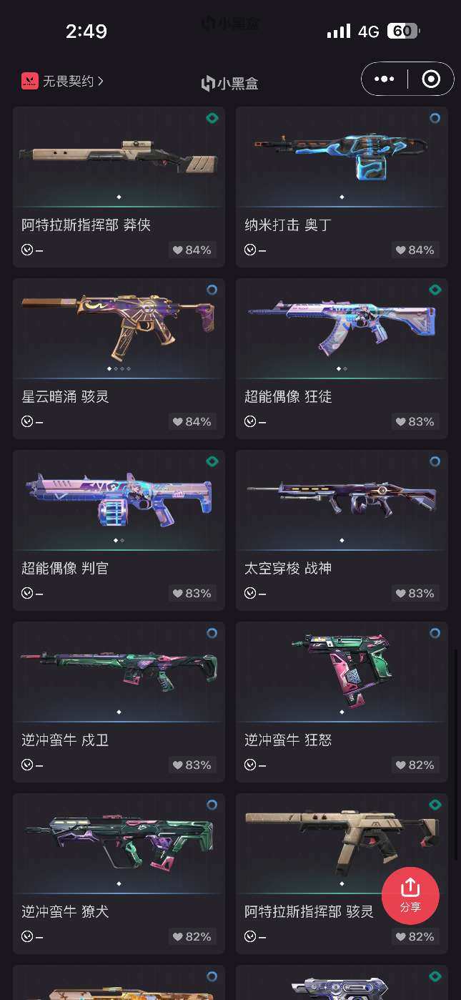Select variant dots on 星云暗涌 骇灵
461x1000 pixels.
click(119, 368)
